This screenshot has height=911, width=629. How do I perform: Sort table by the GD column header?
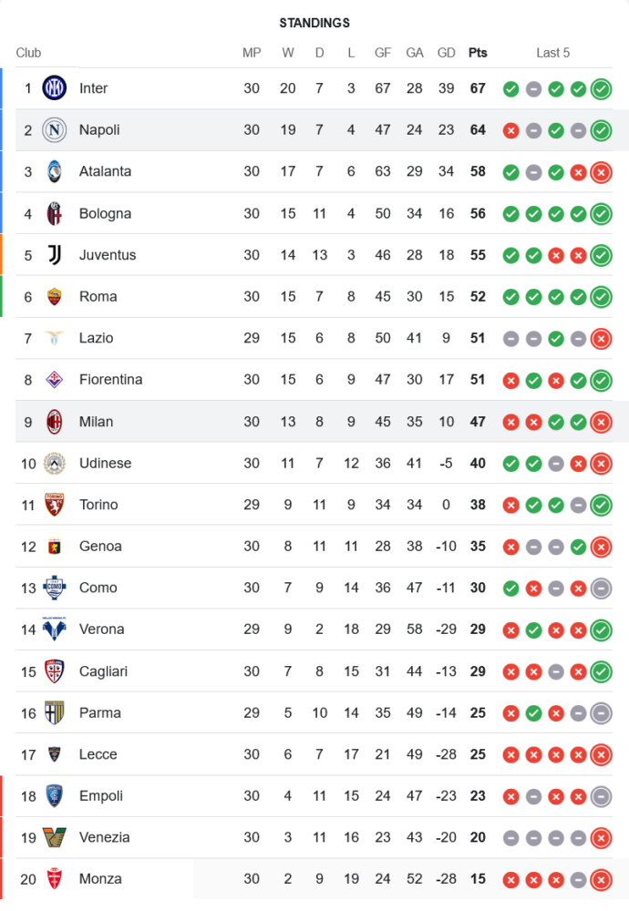446,53
